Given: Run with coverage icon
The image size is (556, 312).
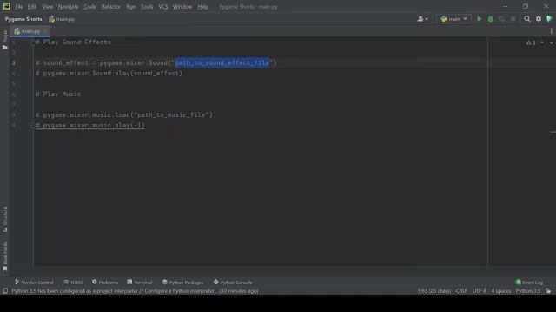Looking at the screenshot, I should click(502, 19).
